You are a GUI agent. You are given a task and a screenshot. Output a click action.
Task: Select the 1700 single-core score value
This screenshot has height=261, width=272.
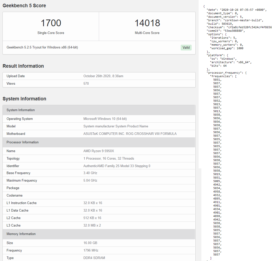click(x=51, y=23)
